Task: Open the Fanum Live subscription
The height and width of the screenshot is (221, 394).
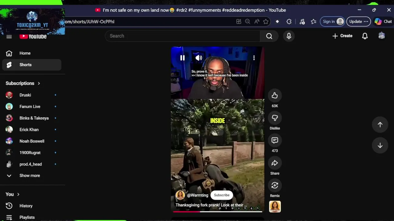Action: click(x=32, y=107)
